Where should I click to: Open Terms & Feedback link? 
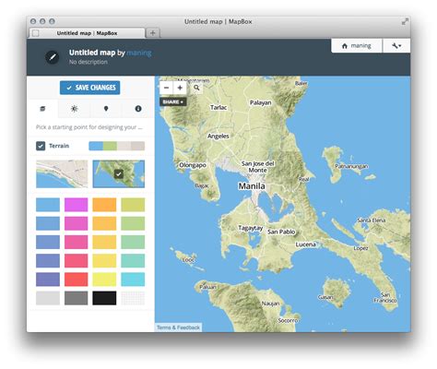[x=178, y=327]
